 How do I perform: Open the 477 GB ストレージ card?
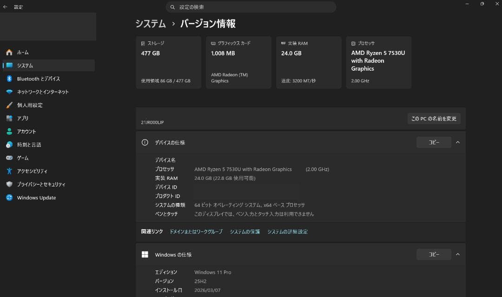tap(168, 62)
